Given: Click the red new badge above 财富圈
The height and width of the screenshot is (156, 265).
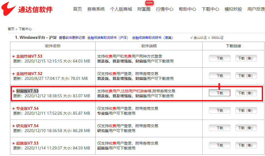Looking at the screenshot, I should pyautogui.click(x=150, y=3).
